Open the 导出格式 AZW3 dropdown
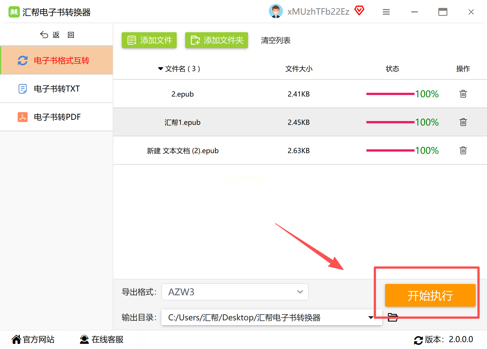The image size is (487, 349). tap(235, 292)
